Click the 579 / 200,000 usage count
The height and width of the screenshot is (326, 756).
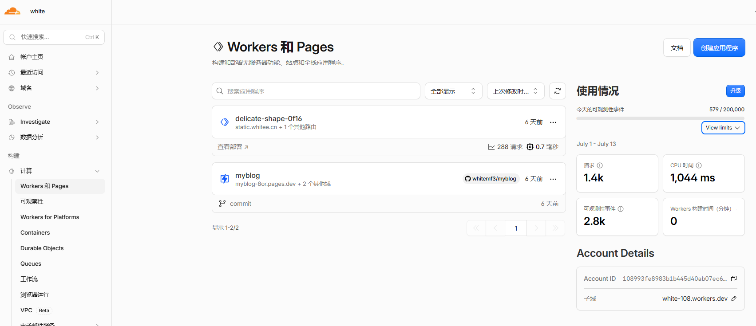point(727,110)
